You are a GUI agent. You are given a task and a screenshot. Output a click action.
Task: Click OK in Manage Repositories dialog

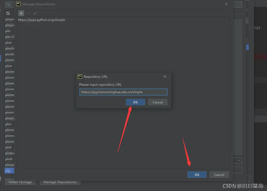point(197,175)
